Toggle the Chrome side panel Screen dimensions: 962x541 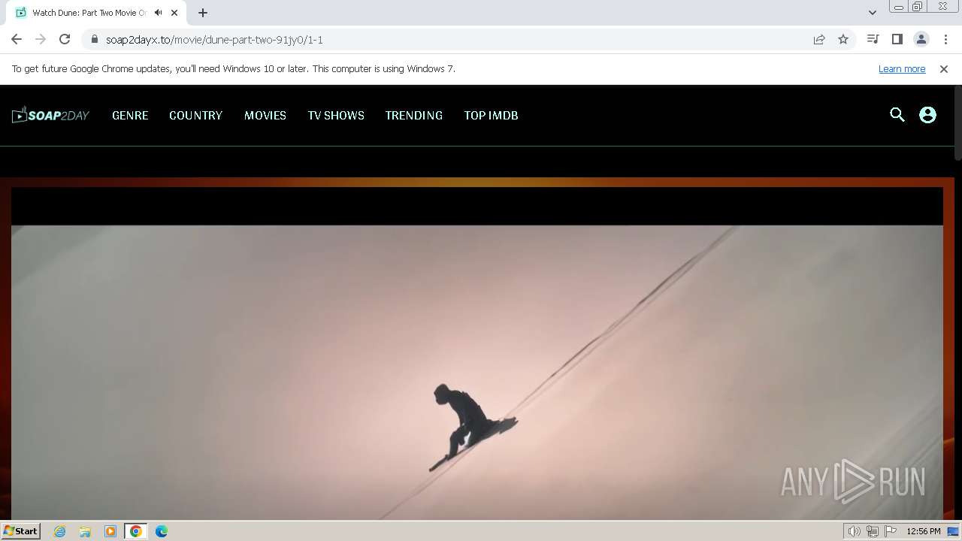(x=897, y=39)
